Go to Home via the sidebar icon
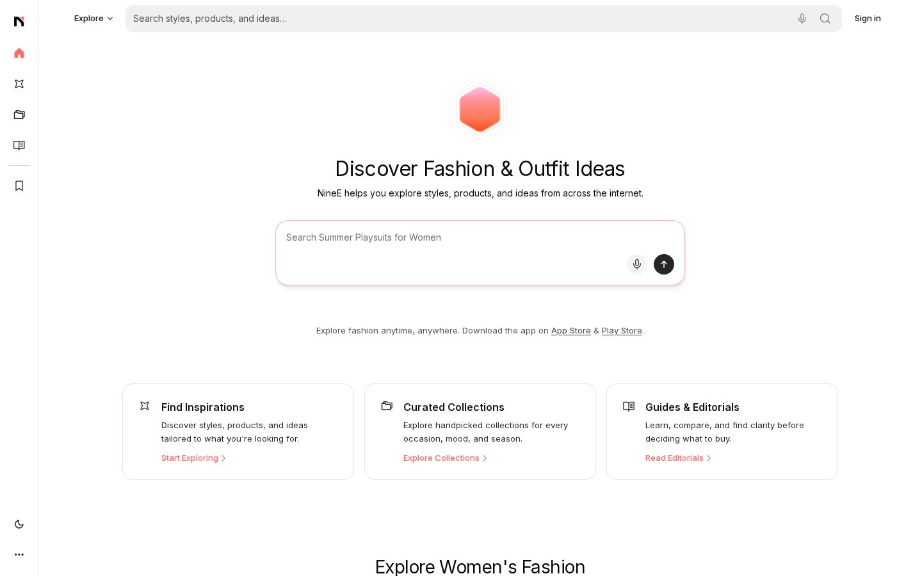Viewport: 922px width, 576px height. [19, 53]
